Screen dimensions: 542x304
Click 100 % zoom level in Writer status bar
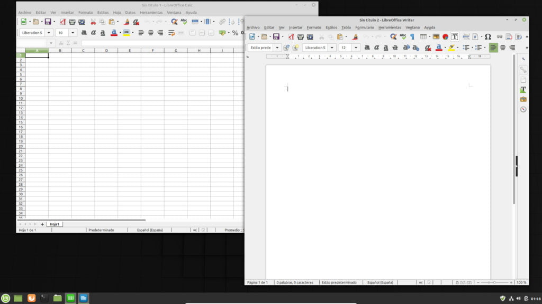pyautogui.click(x=521, y=282)
